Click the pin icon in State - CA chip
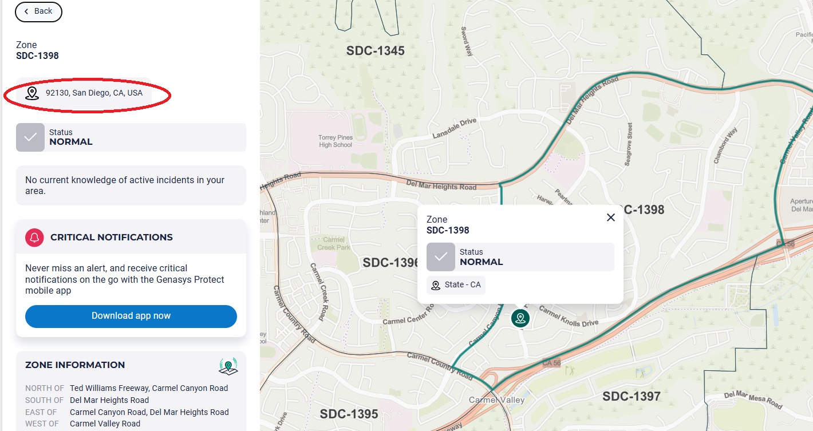The width and height of the screenshot is (813, 431). click(436, 285)
